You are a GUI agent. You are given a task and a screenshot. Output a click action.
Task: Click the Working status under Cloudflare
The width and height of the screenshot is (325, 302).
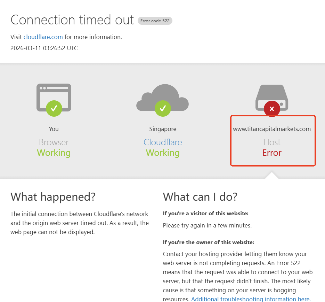click(x=163, y=153)
